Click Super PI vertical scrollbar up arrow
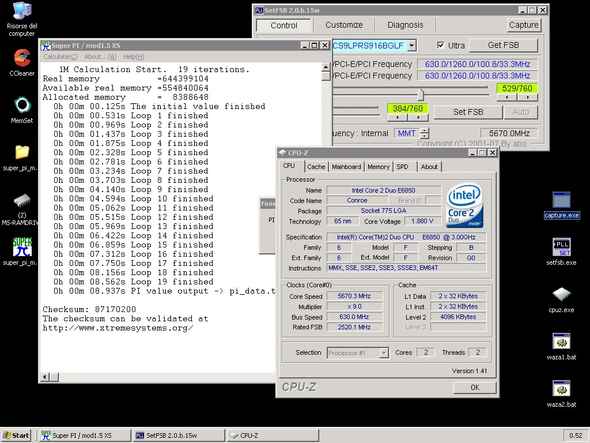 click(x=326, y=67)
